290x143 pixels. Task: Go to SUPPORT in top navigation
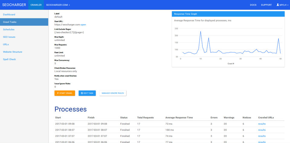[266, 5]
